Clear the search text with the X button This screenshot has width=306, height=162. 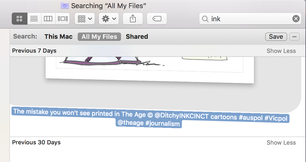pos(296,19)
